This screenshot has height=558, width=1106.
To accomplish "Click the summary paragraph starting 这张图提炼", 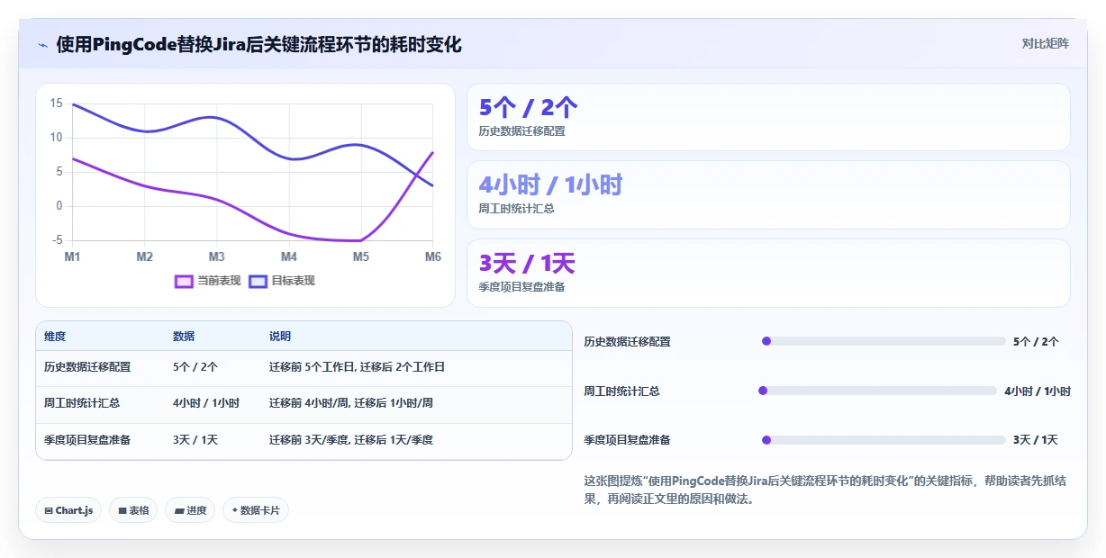I will click(826, 490).
